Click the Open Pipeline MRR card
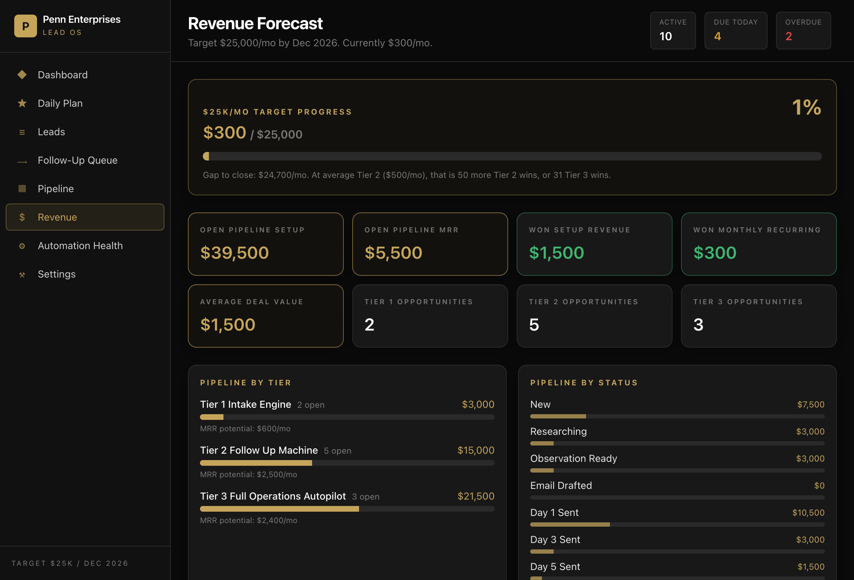 click(x=430, y=244)
